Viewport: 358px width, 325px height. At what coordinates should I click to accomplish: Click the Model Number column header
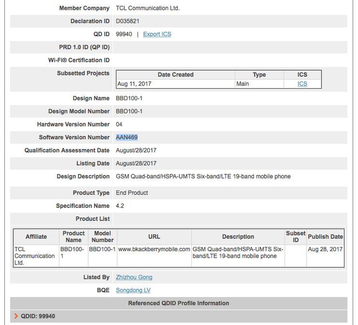coord(102,237)
